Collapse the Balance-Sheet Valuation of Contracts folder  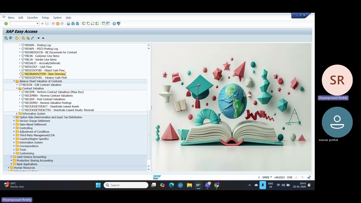[x=14, y=81]
